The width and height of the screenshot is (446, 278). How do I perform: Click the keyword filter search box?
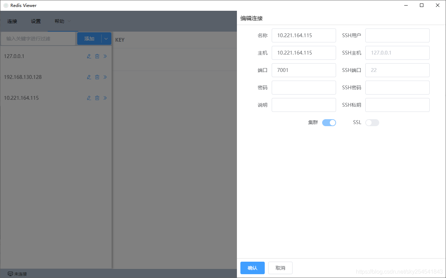38,39
